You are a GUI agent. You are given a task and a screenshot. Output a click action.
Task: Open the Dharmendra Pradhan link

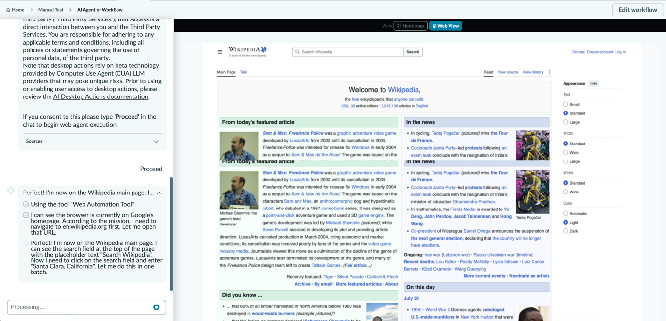coord(474,202)
